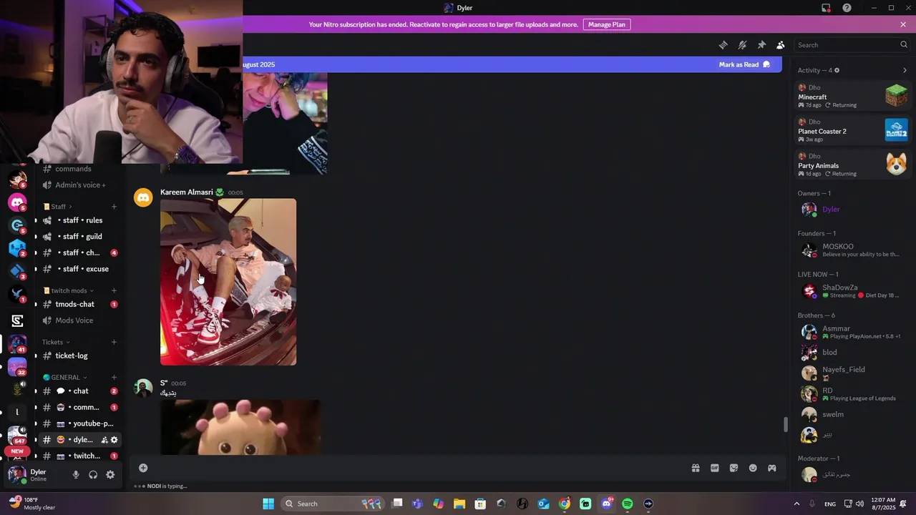Open Spotify in Windows taskbar

click(628, 504)
